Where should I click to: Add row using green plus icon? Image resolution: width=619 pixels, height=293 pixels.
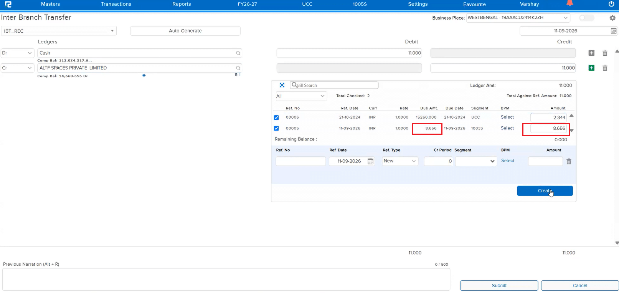(591, 68)
